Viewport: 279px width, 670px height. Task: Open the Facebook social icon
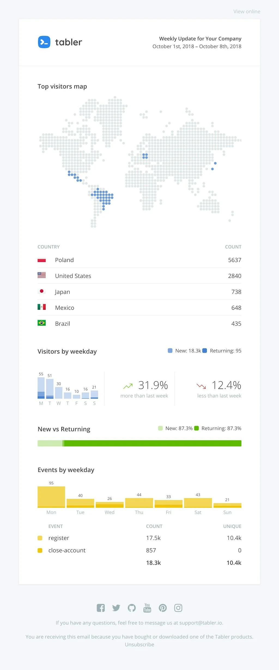click(101, 608)
